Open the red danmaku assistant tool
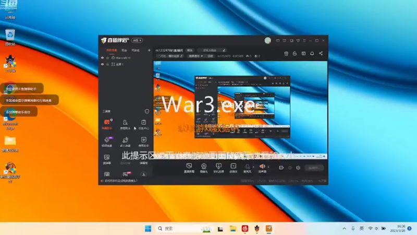 (x=107, y=124)
